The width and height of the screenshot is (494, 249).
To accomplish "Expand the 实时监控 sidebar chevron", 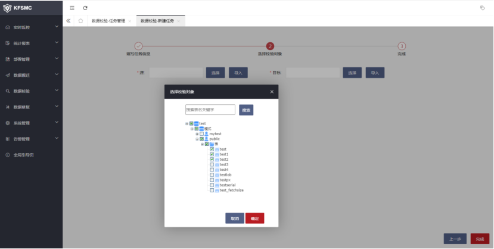I will click(57, 27).
